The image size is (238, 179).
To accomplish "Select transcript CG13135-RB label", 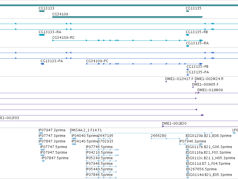I will (197, 32).
